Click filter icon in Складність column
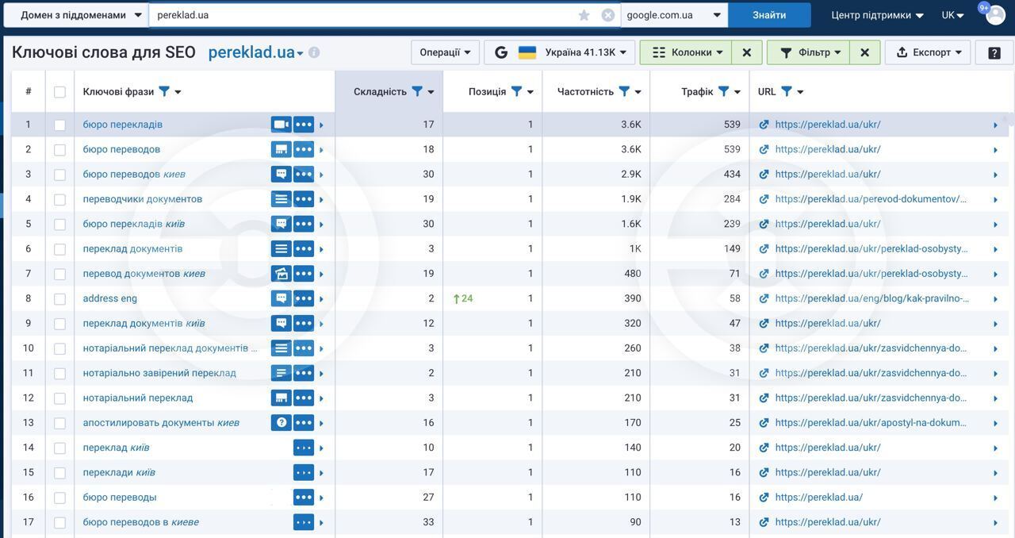 pyautogui.click(x=417, y=91)
